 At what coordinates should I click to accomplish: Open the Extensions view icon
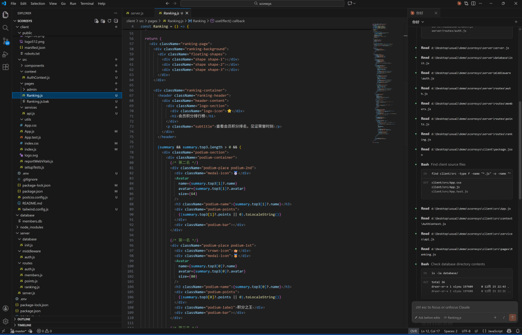click(6, 67)
